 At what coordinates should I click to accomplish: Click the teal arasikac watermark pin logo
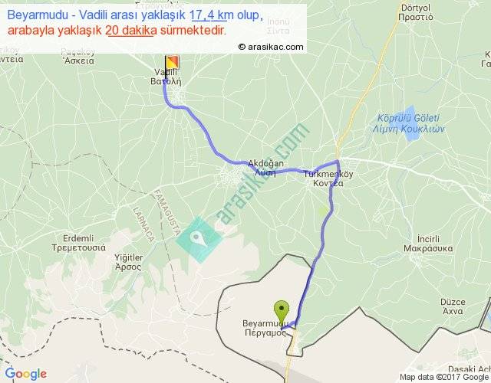pyautogui.click(x=199, y=239)
